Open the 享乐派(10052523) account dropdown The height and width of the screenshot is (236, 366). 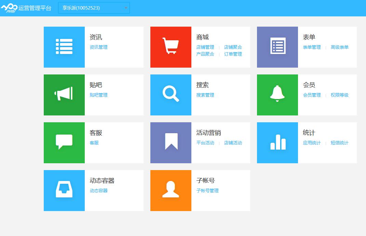94,8
